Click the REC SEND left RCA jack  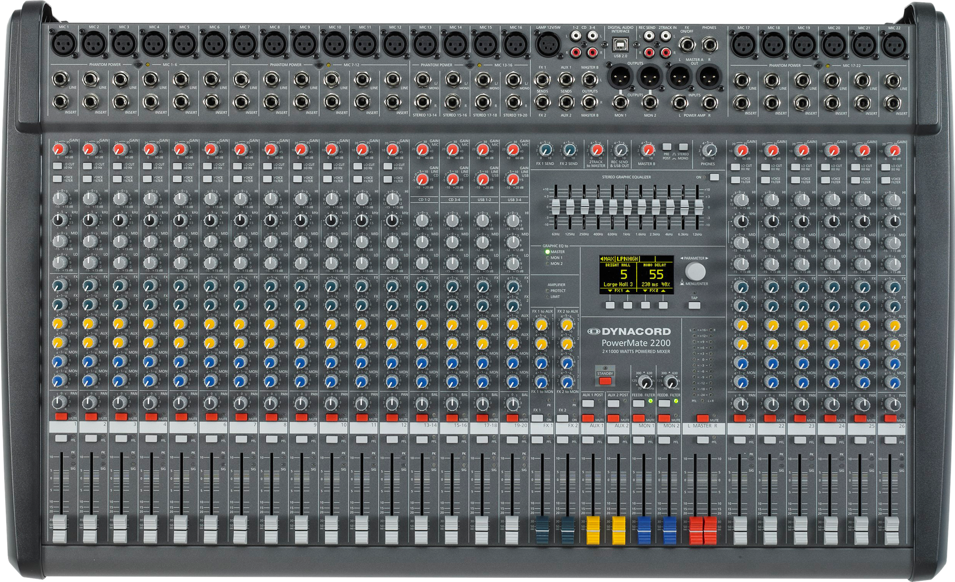click(x=649, y=36)
